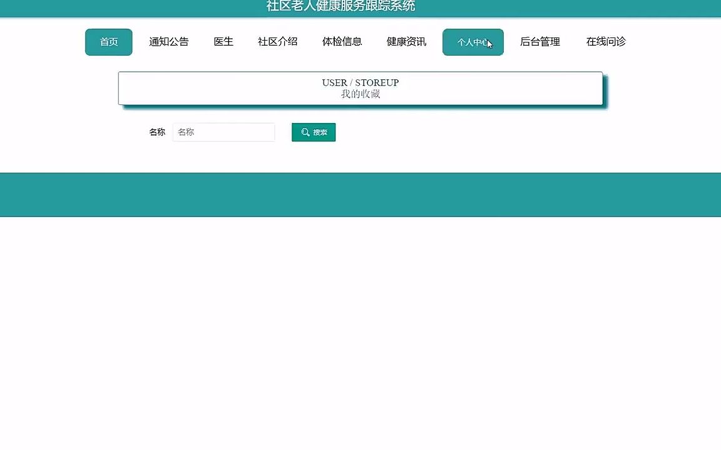Image resolution: width=721 pixels, height=450 pixels.
Task: Click the 名称 search input field
Action: [x=223, y=132]
